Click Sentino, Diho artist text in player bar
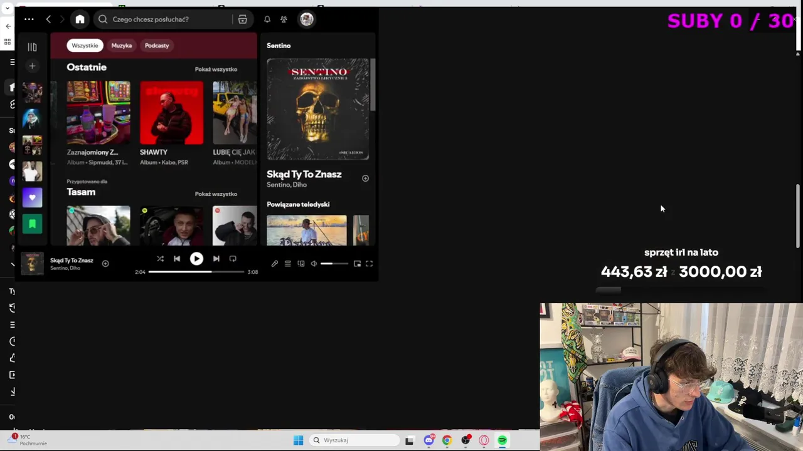The width and height of the screenshot is (803, 451). tap(65, 268)
